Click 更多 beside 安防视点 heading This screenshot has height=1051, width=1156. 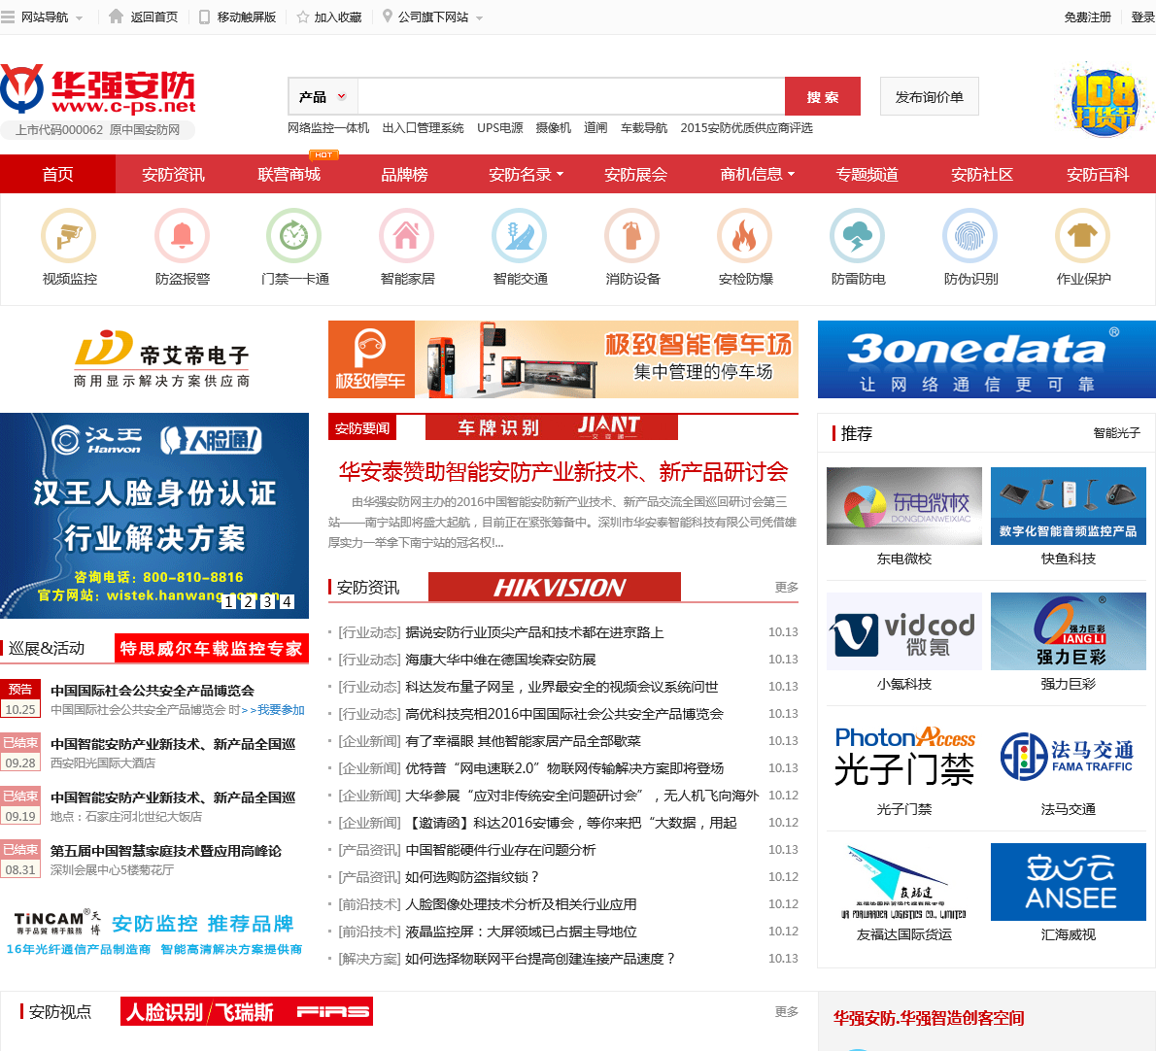pos(787,1011)
